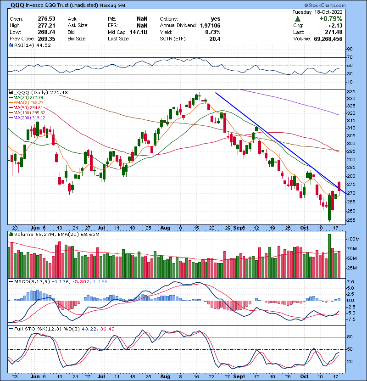This screenshot has height=381, width=367.
Task: Click the Volume value 69,268,456
Action: point(328,39)
